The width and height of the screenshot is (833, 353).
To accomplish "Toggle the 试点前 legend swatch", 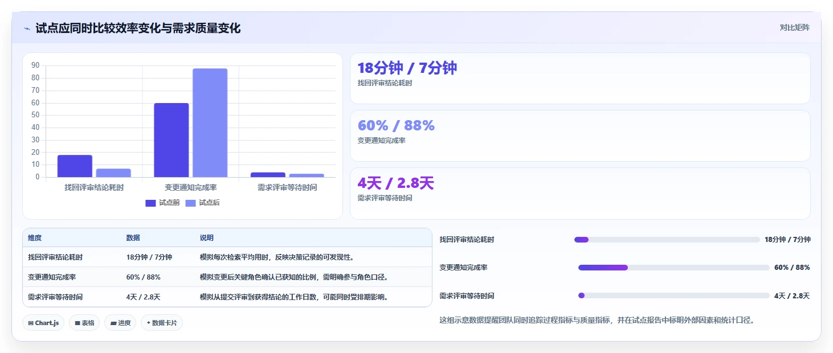I will coord(150,203).
